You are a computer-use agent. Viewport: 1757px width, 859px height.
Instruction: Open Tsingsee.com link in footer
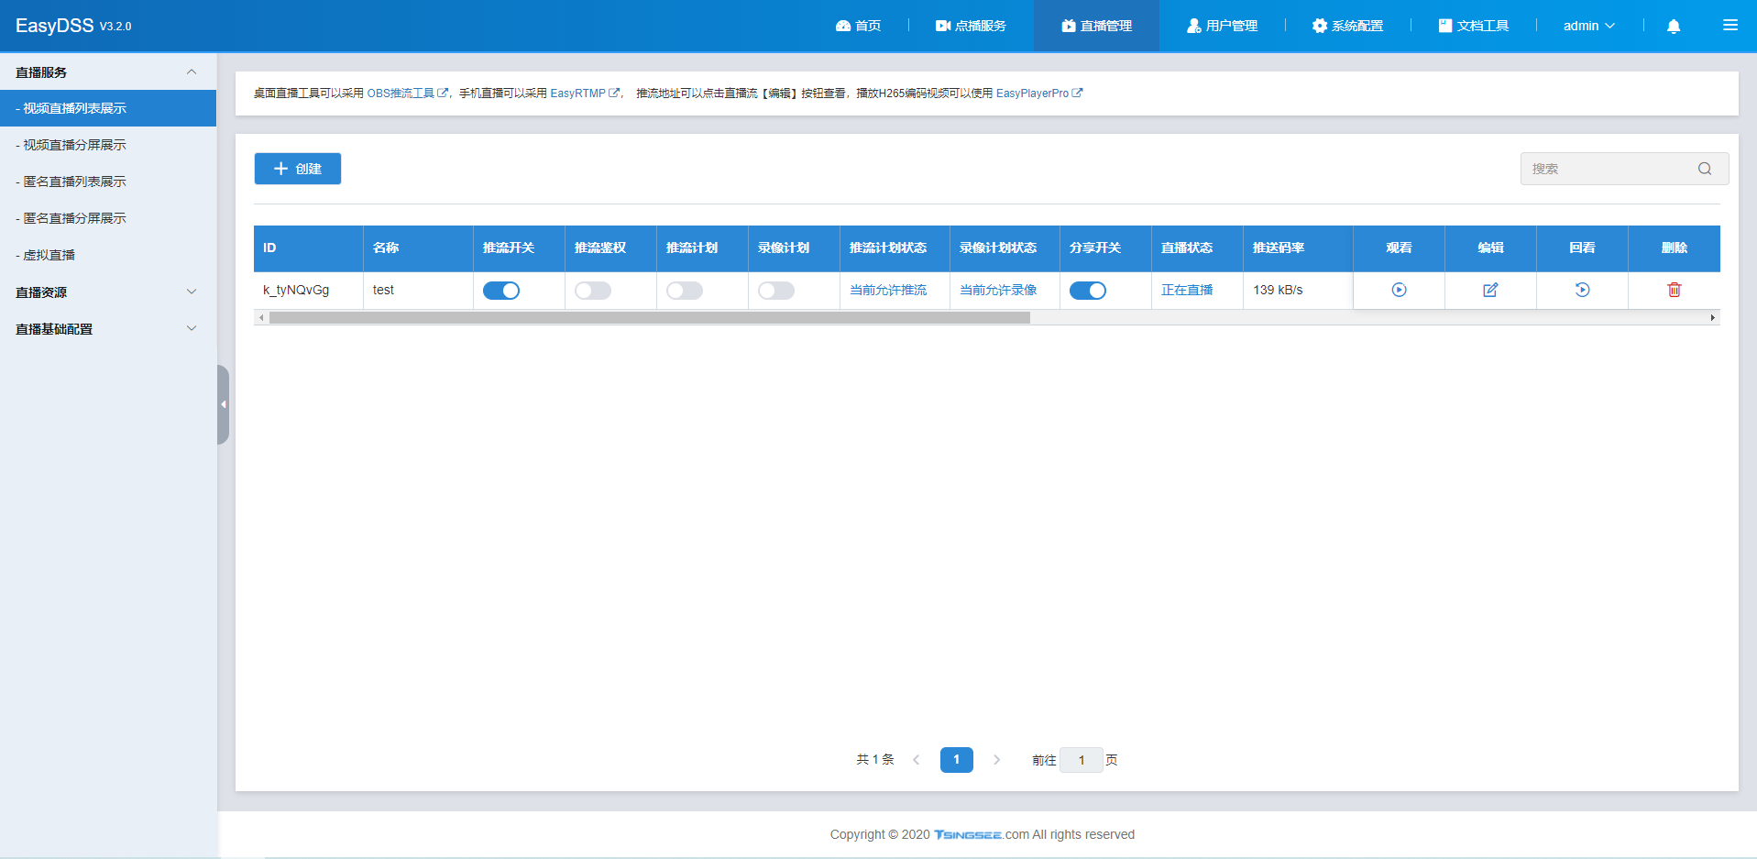pyautogui.click(x=982, y=834)
